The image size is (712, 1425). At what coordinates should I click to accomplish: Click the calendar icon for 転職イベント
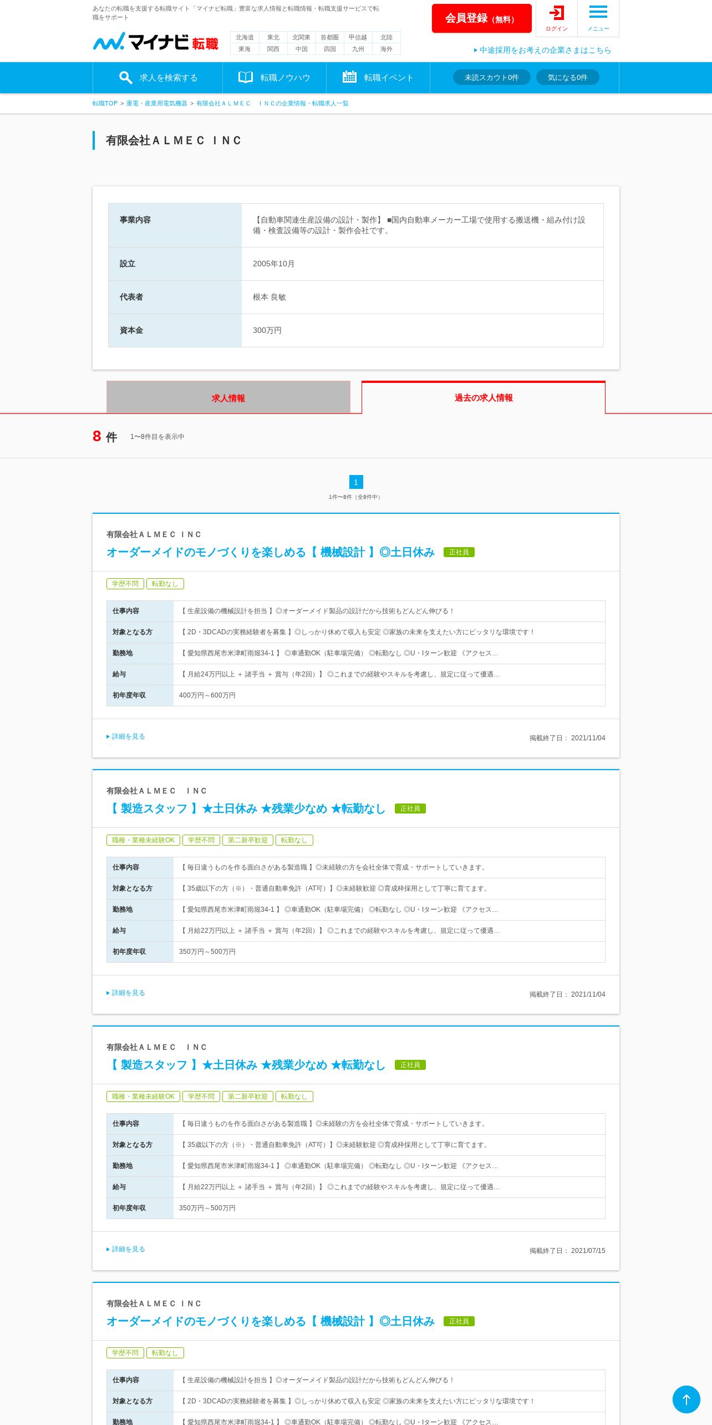point(349,77)
